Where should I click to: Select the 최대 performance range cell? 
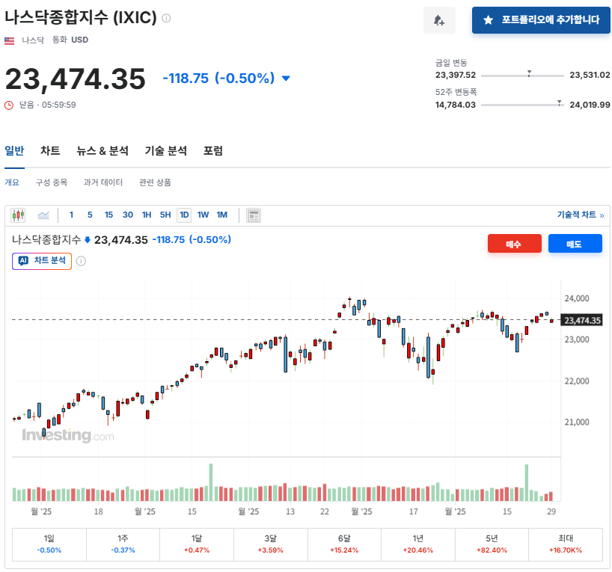pyautogui.click(x=566, y=544)
